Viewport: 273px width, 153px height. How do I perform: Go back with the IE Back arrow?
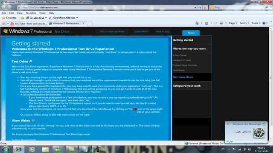coord(3,7)
